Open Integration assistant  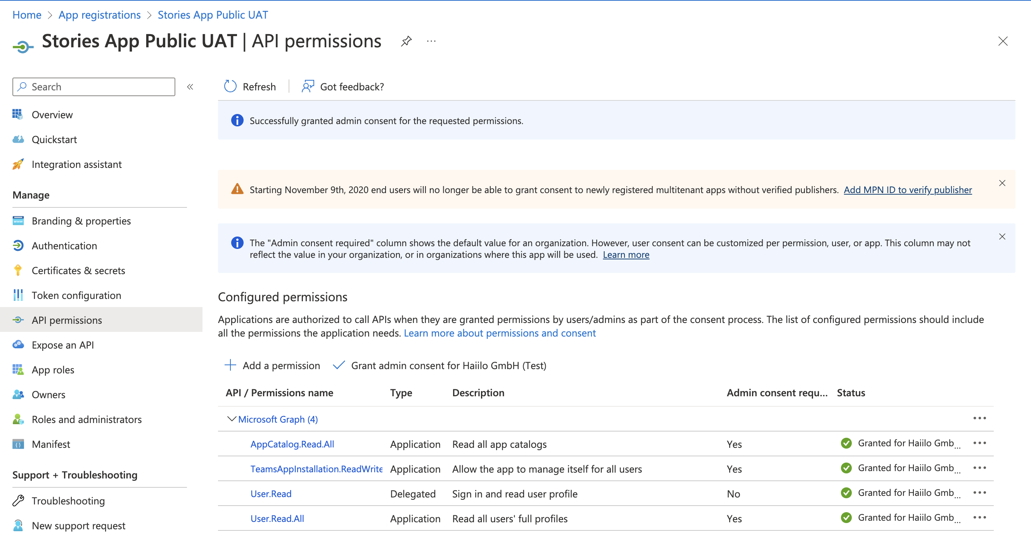[76, 164]
